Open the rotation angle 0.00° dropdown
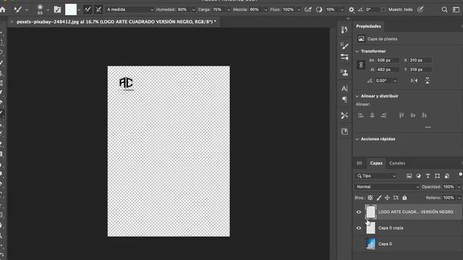The image size is (463, 260). 395,81
